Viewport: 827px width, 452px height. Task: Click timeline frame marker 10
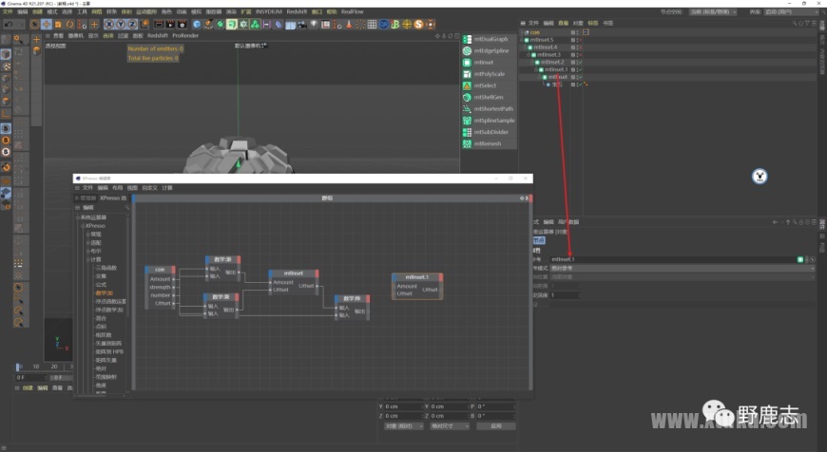(x=36, y=367)
